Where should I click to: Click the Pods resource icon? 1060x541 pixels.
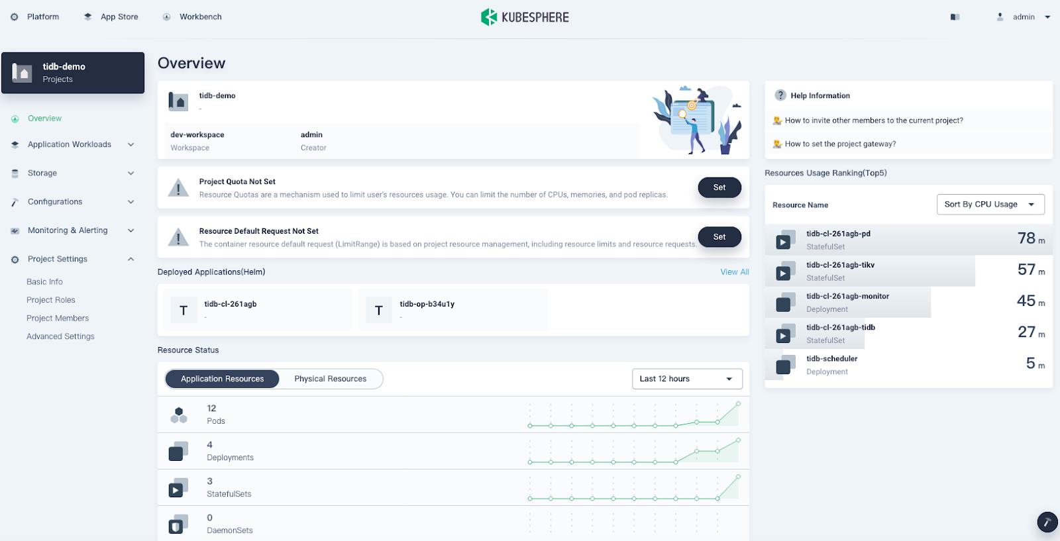click(179, 415)
